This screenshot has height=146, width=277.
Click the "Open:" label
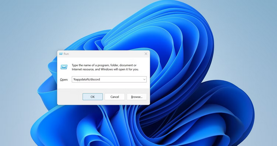point(64,80)
